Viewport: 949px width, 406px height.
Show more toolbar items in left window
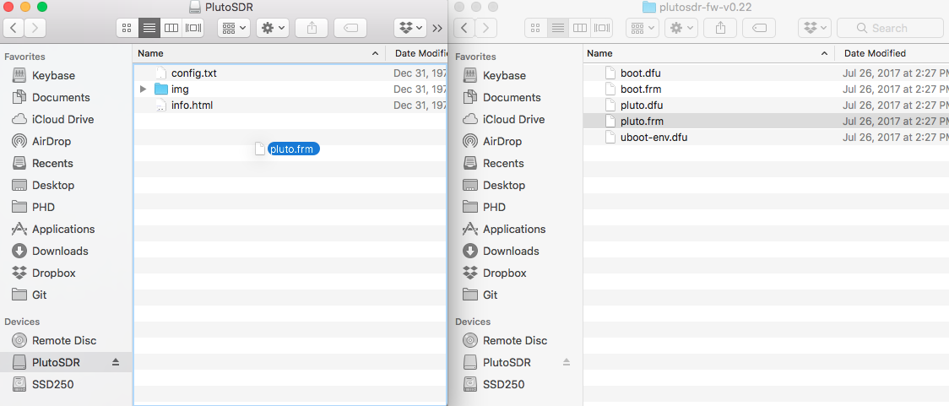click(x=437, y=28)
